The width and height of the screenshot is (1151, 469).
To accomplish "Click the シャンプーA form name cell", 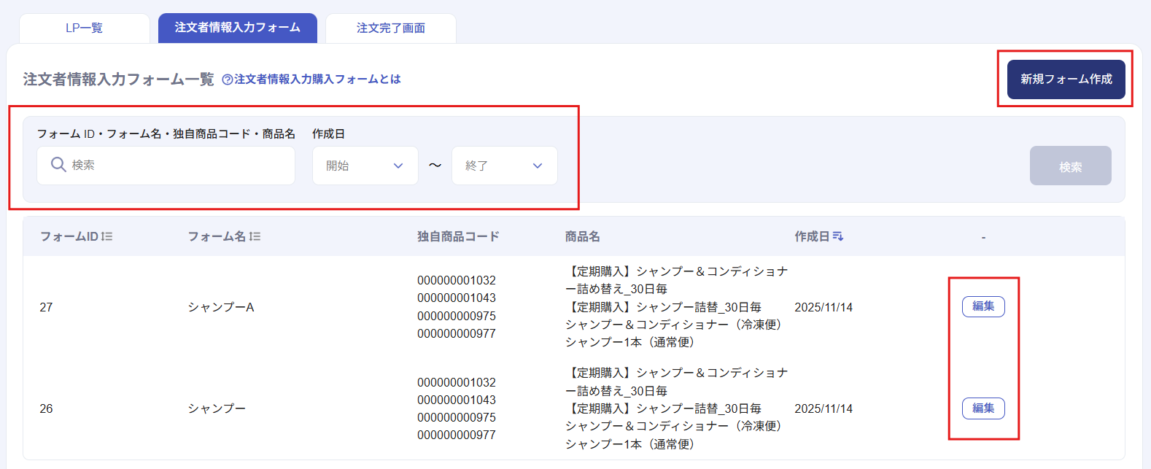I will click(x=221, y=307).
